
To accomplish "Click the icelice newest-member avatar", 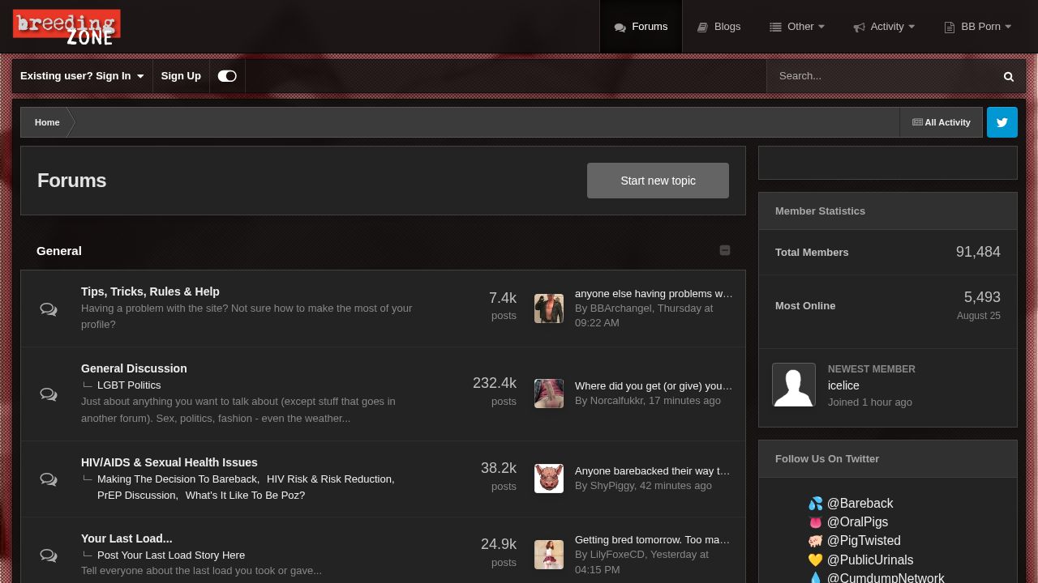I will (793, 385).
